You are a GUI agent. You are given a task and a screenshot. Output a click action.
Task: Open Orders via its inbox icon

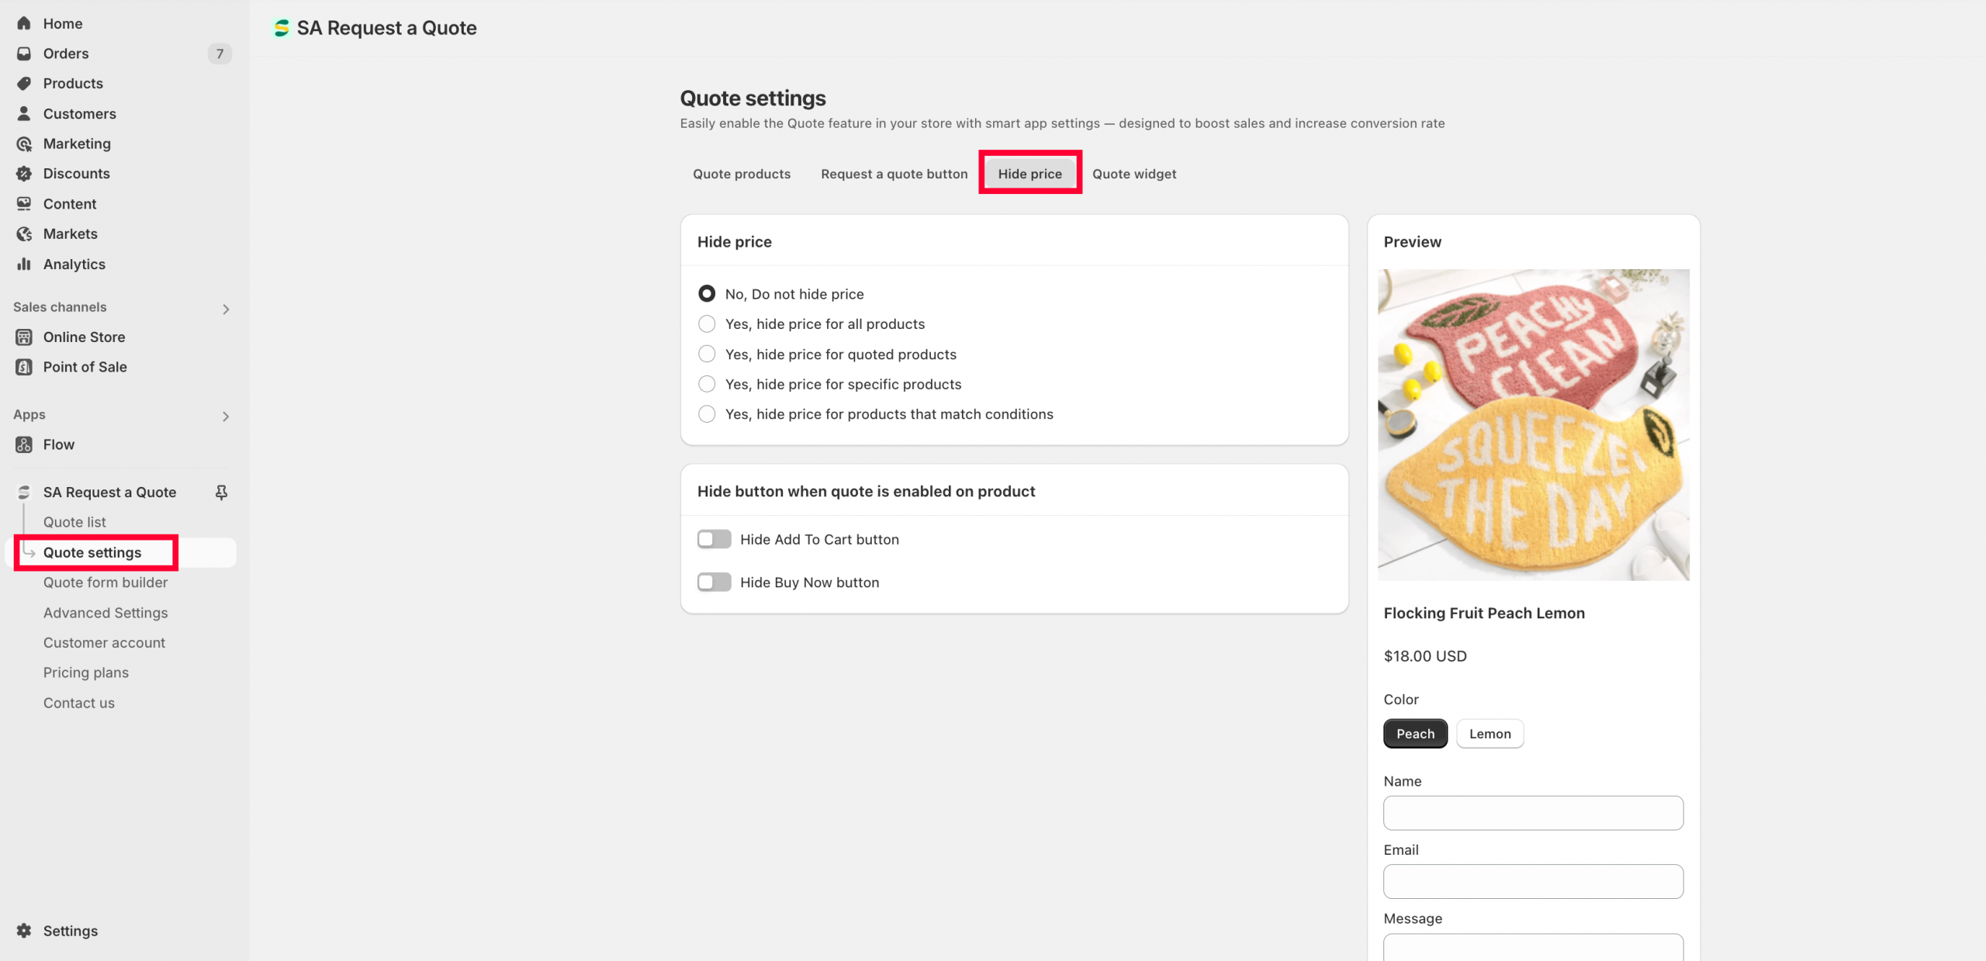[24, 54]
